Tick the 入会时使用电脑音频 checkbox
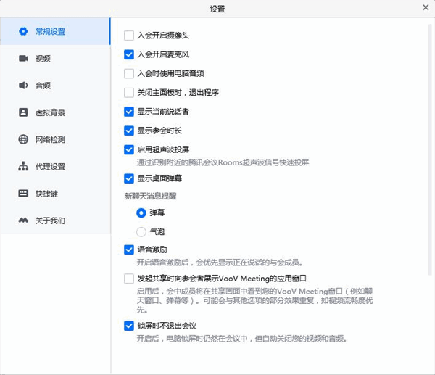This screenshot has width=435, height=375. pyautogui.click(x=129, y=73)
